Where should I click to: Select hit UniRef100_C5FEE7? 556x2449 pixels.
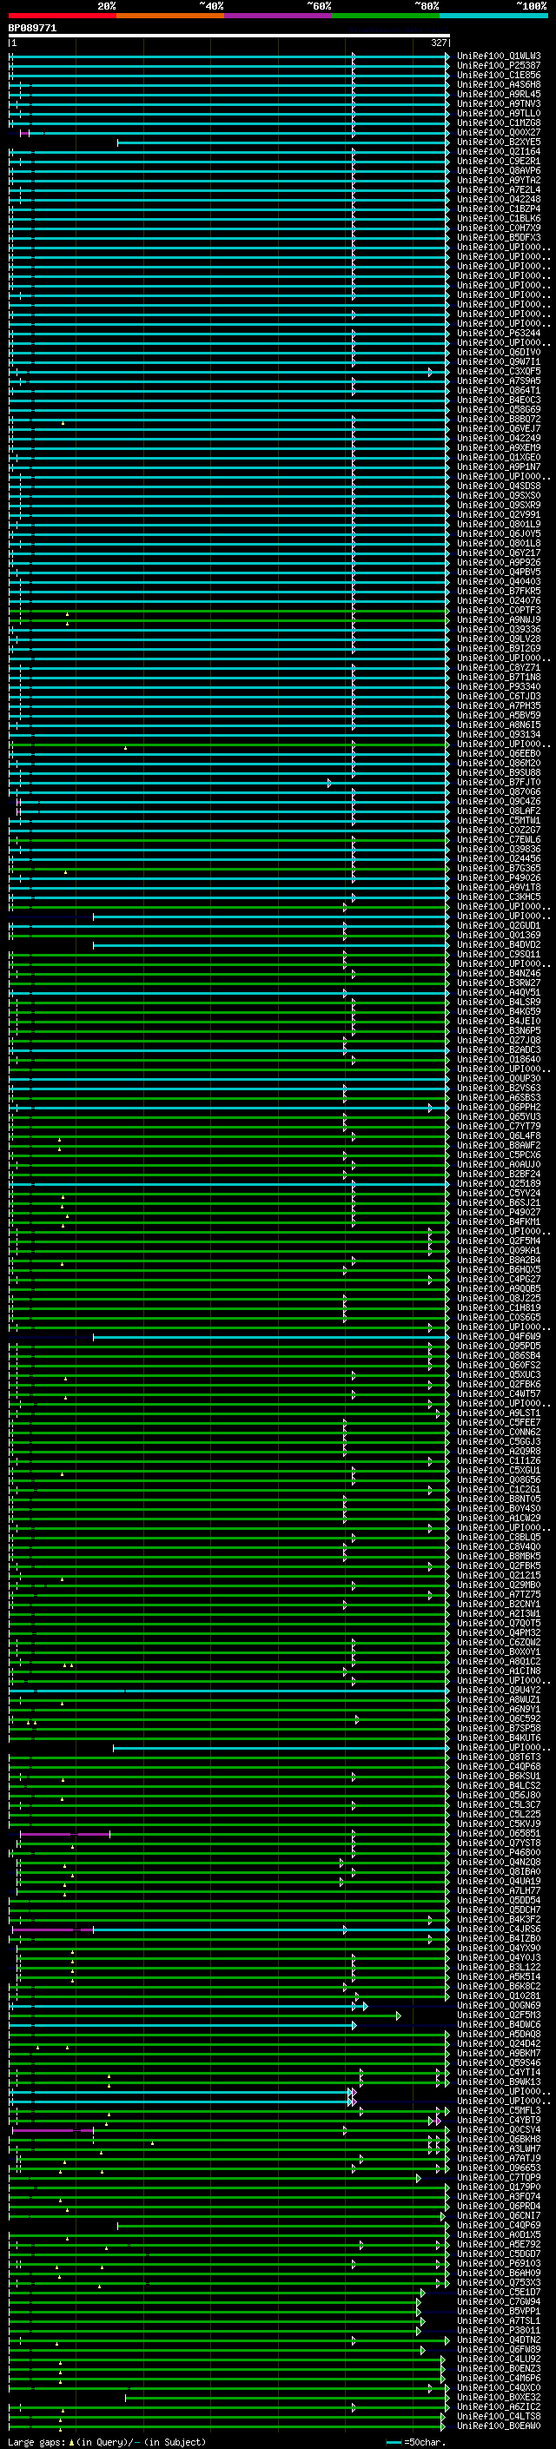[498, 1423]
